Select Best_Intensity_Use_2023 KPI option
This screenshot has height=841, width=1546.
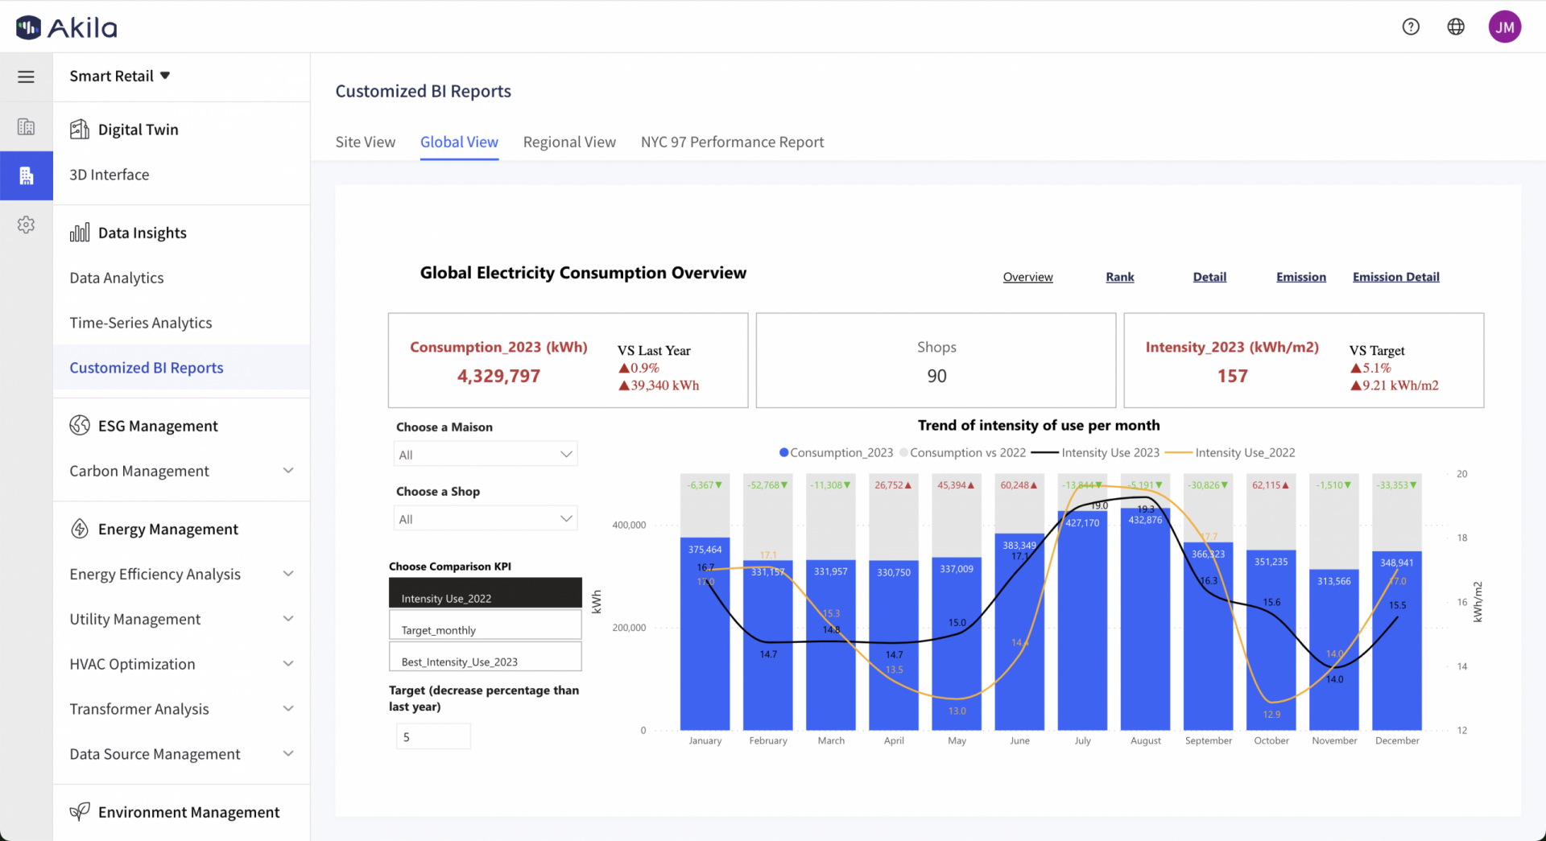(x=485, y=657)
